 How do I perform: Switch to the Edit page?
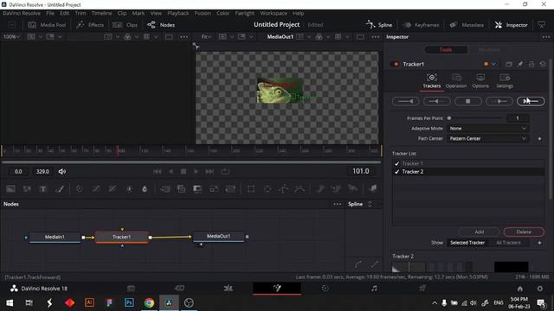point(229,288)
